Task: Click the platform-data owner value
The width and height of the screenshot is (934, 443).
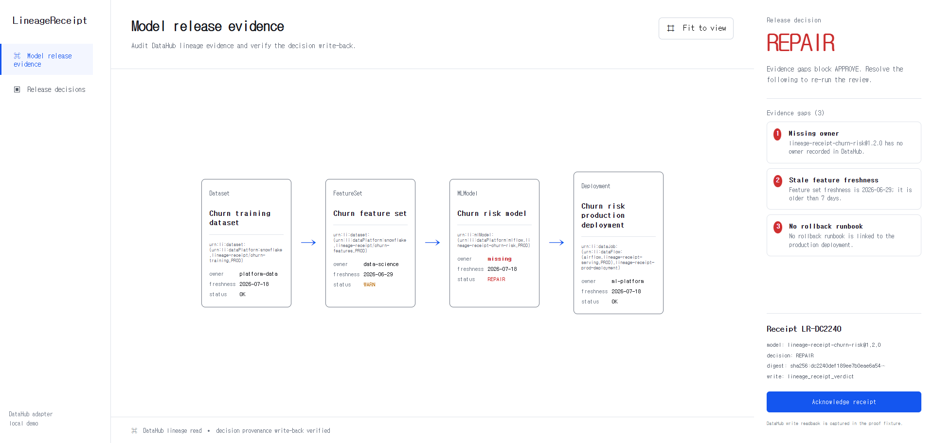Action: click(258, 274)
